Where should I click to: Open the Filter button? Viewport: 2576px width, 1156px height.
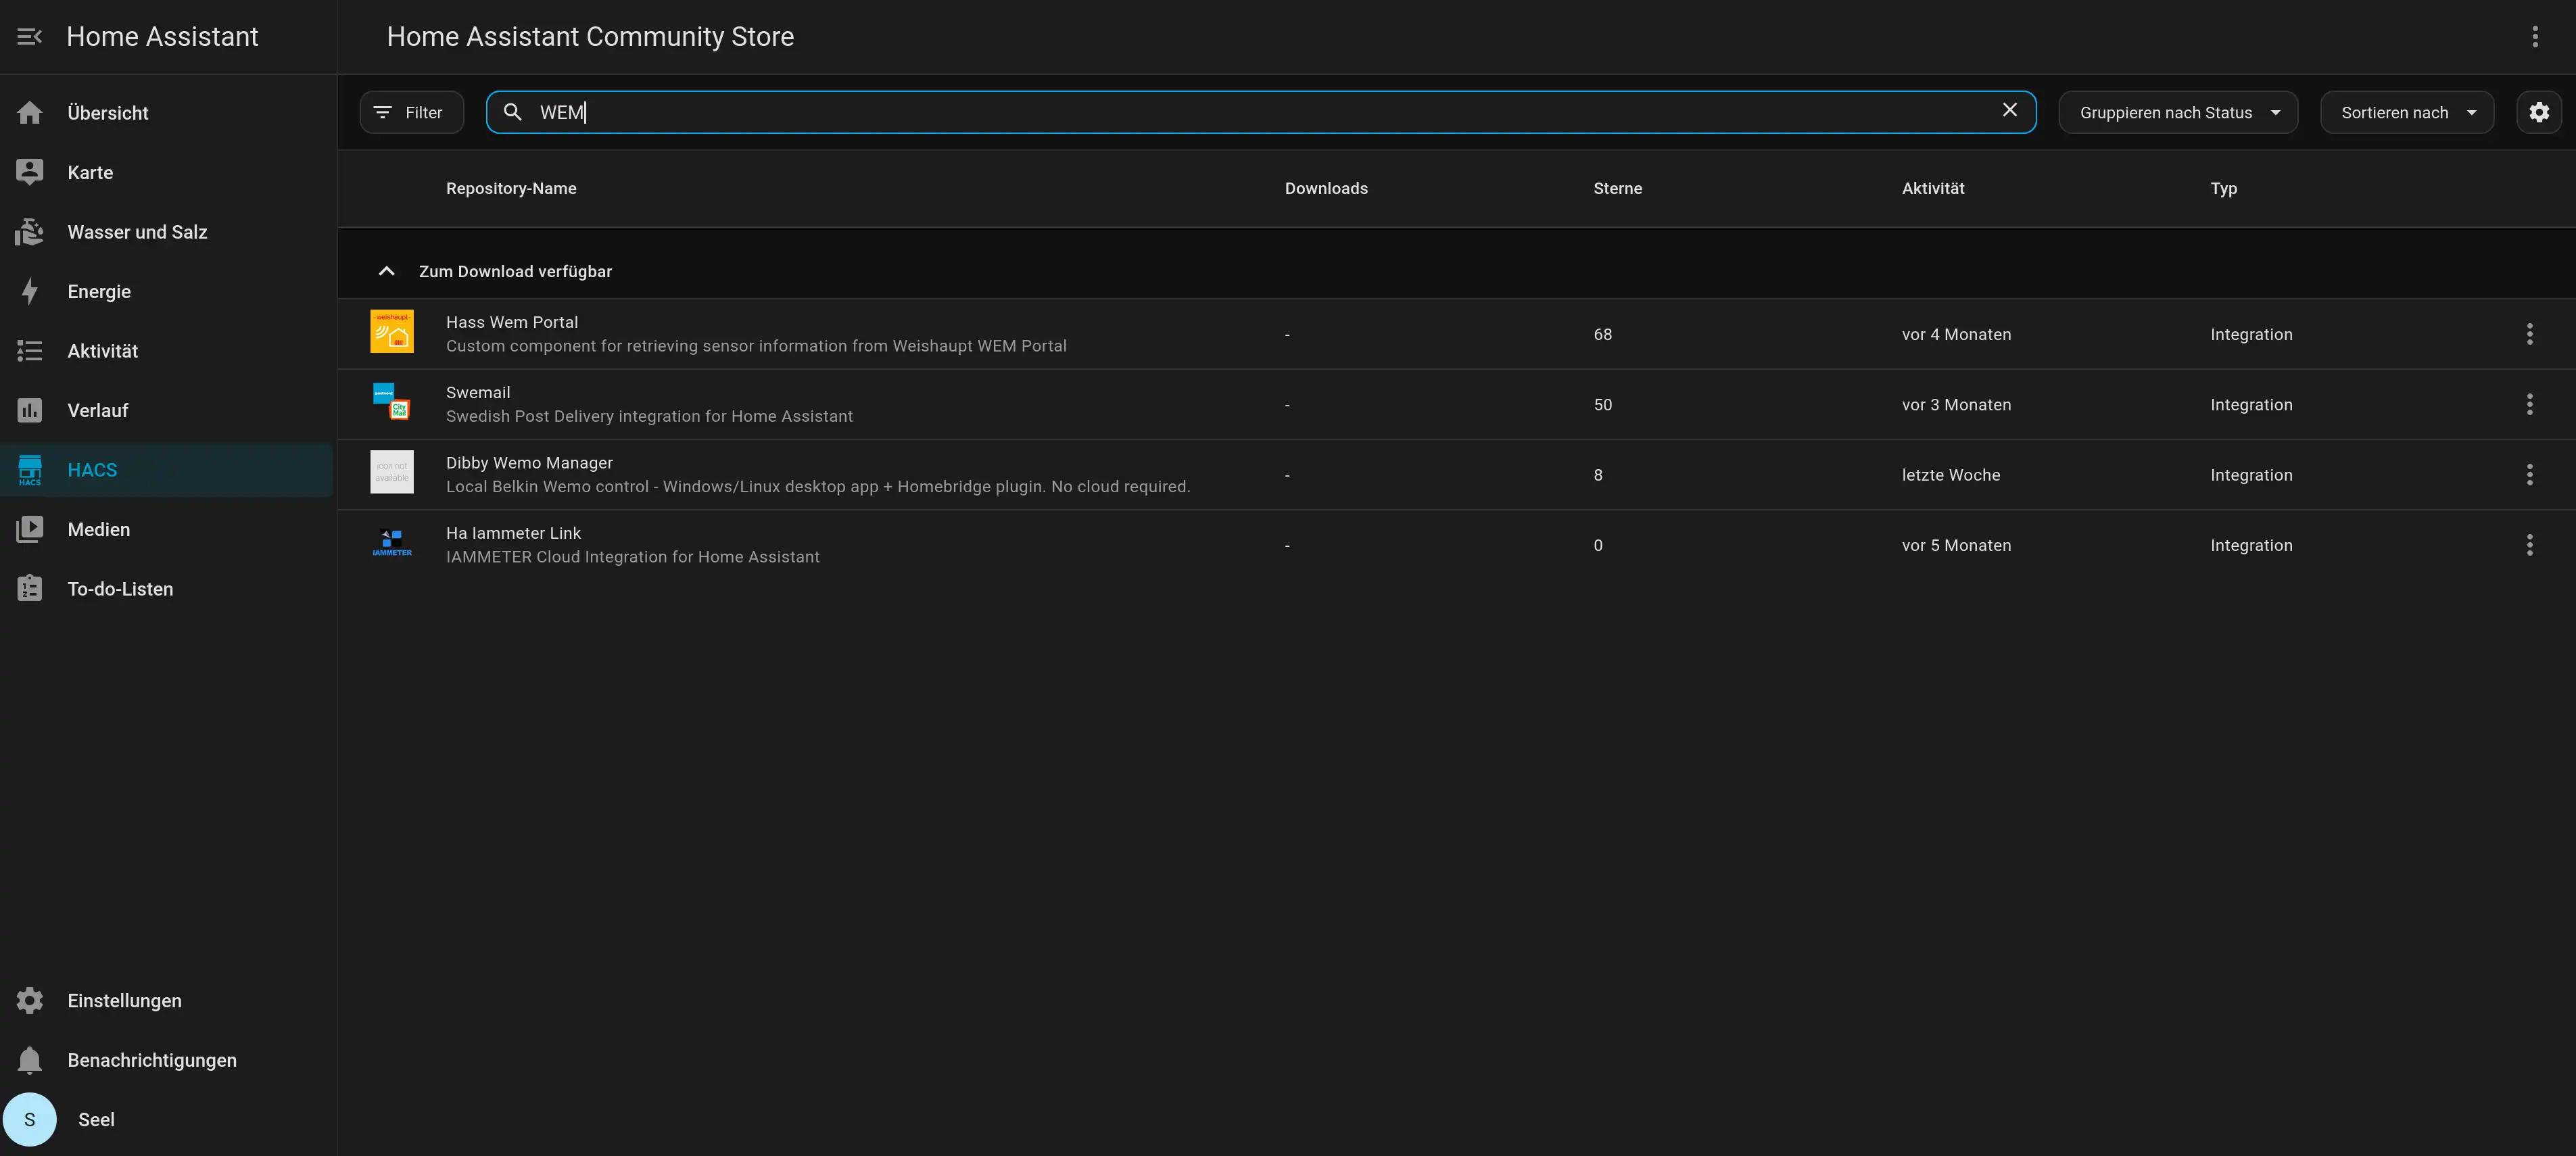(x=411, y=112)
